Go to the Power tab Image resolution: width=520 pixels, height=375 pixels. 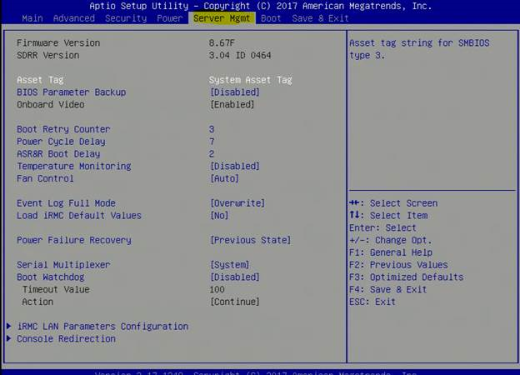pos(169,17)
